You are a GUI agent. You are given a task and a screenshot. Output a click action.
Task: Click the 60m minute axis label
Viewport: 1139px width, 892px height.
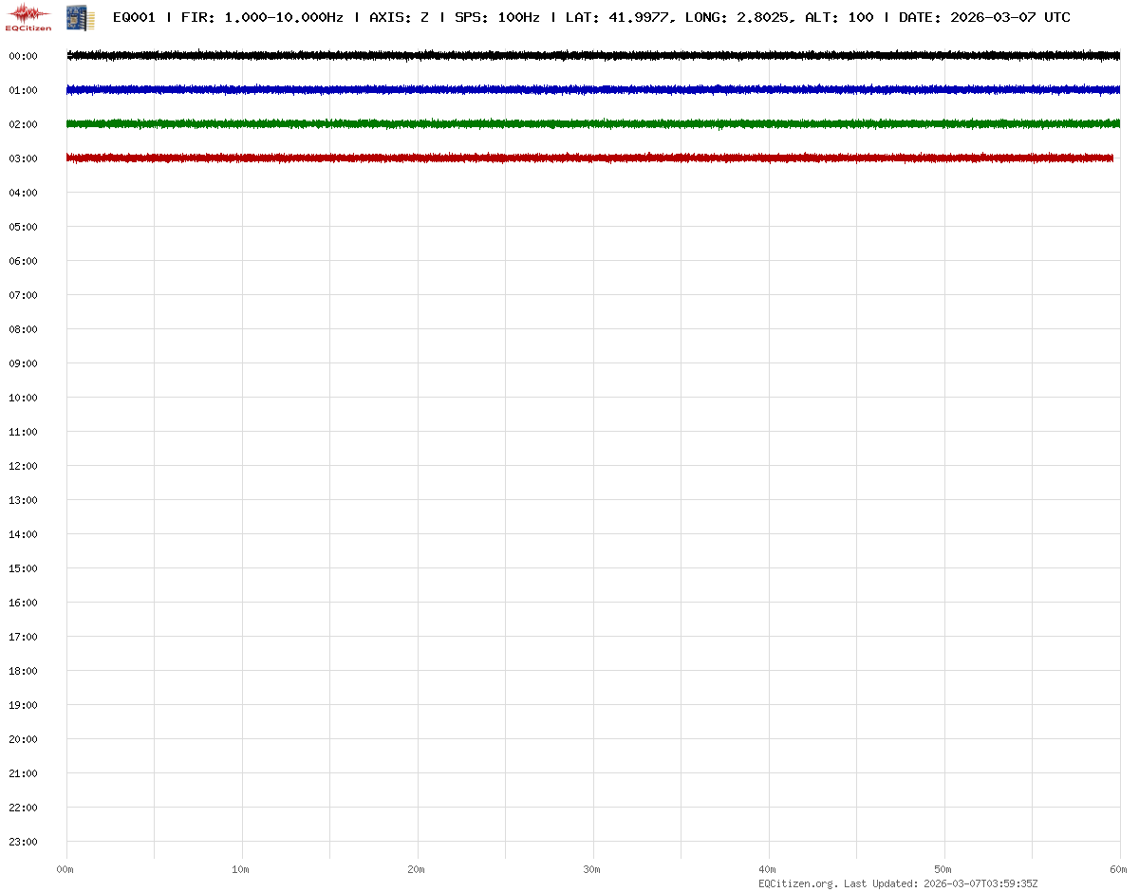(x=1119, y=869)
